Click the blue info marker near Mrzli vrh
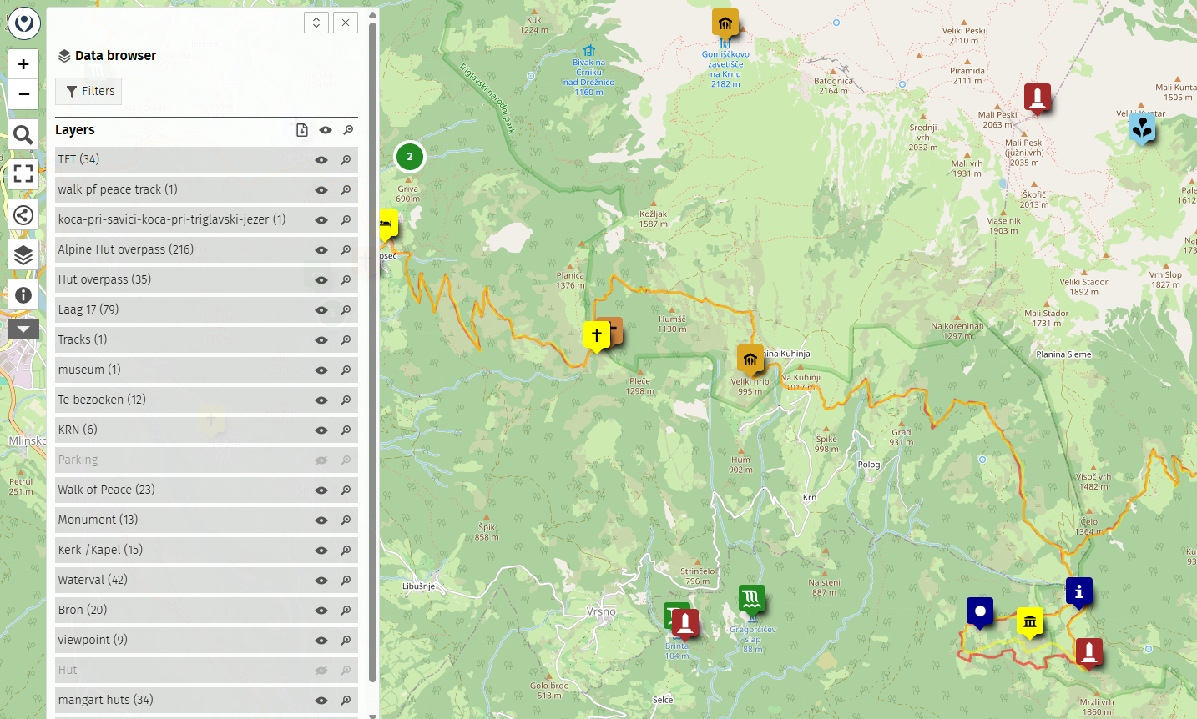The height and width of the screenshot is (719, 1197). point(1078,591)
